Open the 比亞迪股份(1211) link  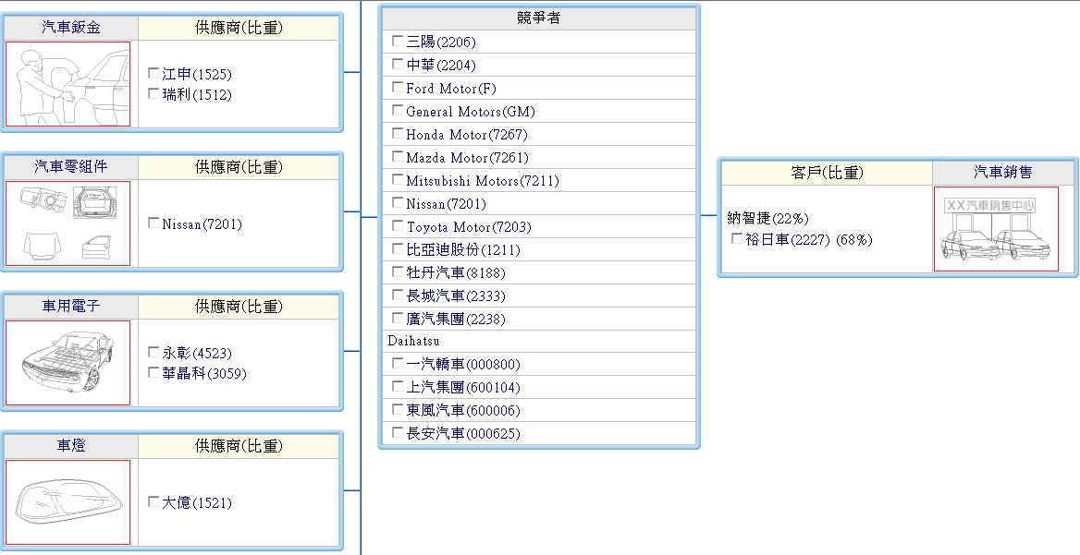pyautogui.click(x=463, y=250)
